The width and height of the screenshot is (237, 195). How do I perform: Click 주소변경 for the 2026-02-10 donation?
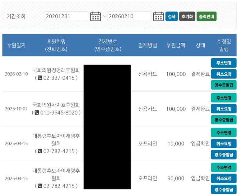coord(224,63)
